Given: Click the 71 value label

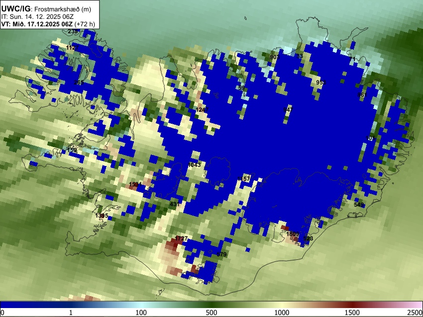Looking at the screenshot, I should pyautogui.click(x=352, y=59).
